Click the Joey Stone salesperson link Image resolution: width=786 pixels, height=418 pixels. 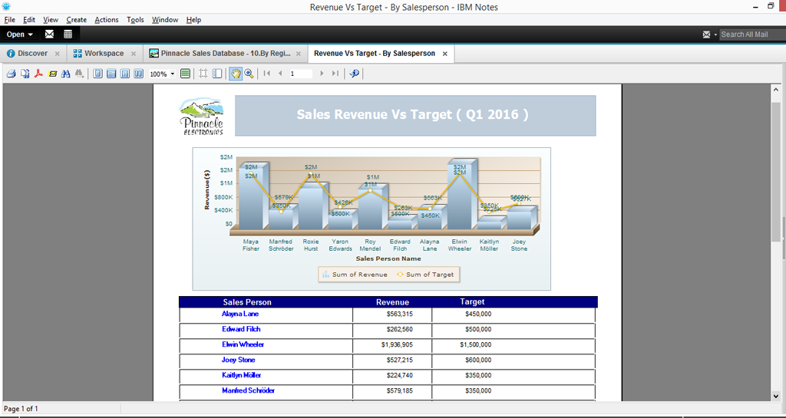click(238, 360)
